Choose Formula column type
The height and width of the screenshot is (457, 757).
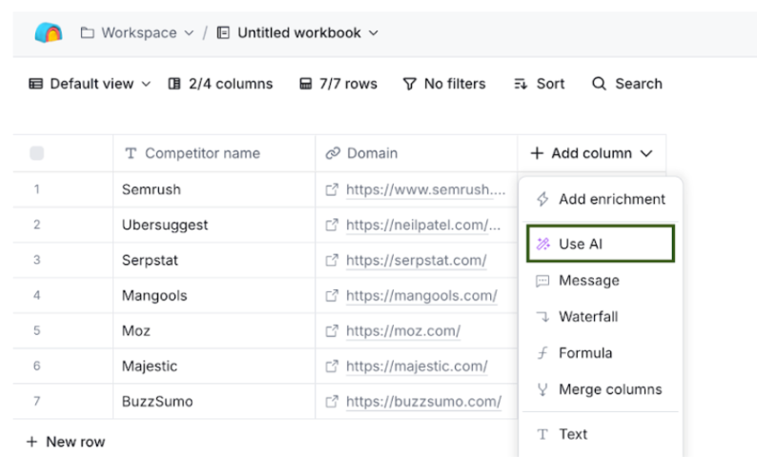point(601,353)
